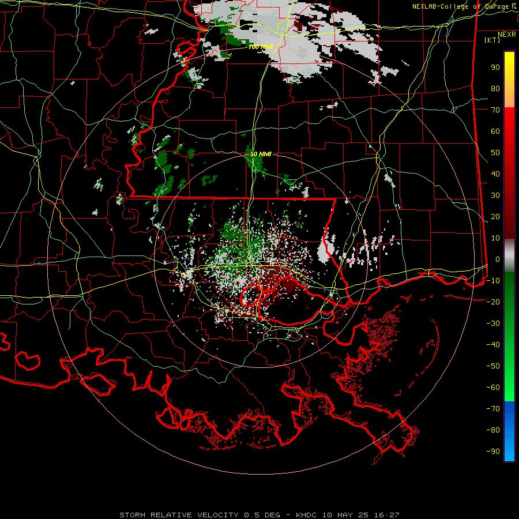Click the positive 50 scale value
The image size is (519, 519).
click(x=495, y=153)
